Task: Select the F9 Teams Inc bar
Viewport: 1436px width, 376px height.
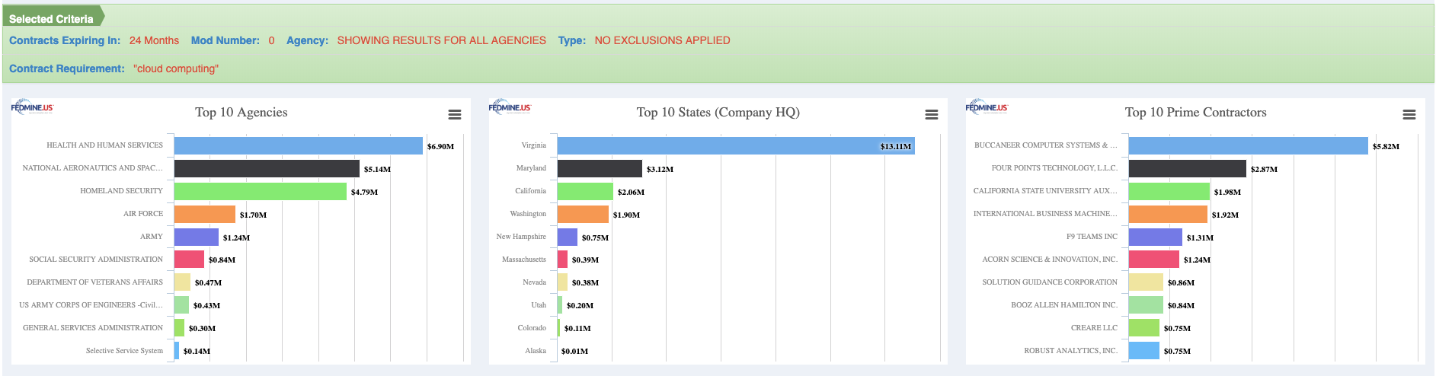Action: point(1156,237)
